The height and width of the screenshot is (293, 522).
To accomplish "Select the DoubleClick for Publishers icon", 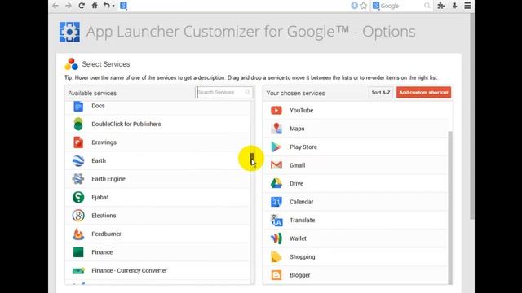I will 78,124.
